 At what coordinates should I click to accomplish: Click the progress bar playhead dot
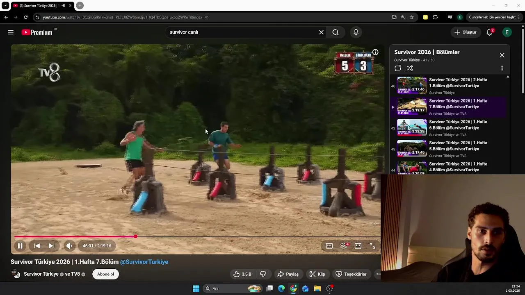click(x=135, y=236)
